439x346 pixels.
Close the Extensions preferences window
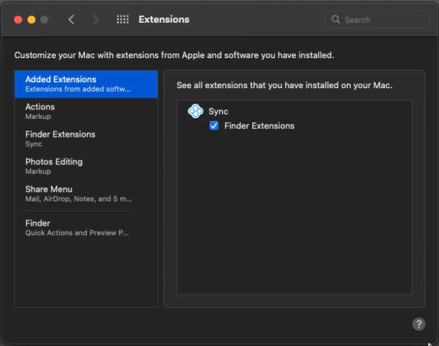point(17,19)
